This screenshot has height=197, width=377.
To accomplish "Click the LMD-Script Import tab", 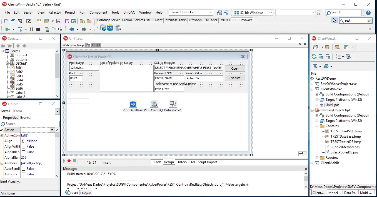I will (x=203, y=162).
